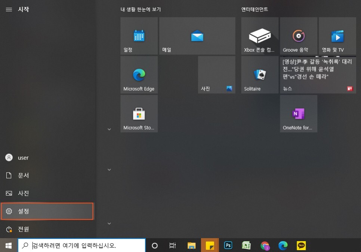
Task: Open Sticky Notes from the taskbar
Action: (x=210, y=246)
